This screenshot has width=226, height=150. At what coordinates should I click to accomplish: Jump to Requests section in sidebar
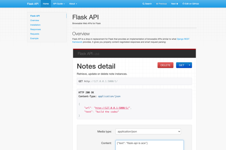pos(34,34)
